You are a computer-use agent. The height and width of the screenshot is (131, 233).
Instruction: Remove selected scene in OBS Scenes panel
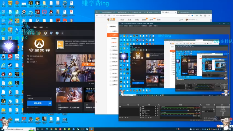click(x=122, y=118)
